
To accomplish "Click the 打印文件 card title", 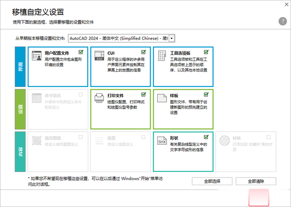I will [115, 96].
